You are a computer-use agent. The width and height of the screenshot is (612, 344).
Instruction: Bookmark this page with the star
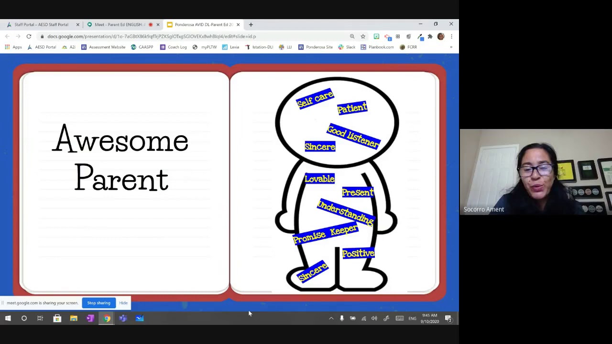(x=363, y=36)
